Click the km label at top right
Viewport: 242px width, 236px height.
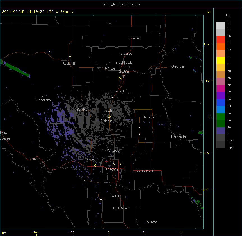click(209, 12)
